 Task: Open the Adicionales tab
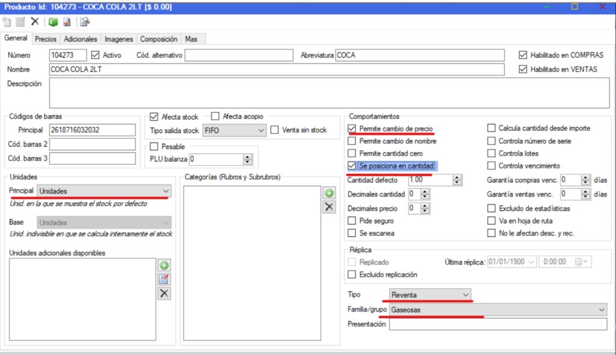pyautogui.click(x=81, y=39)
